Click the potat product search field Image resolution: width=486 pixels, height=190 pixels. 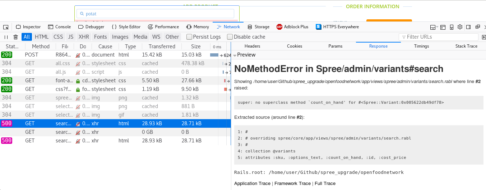pyautogui.click(x=155, y=14)
